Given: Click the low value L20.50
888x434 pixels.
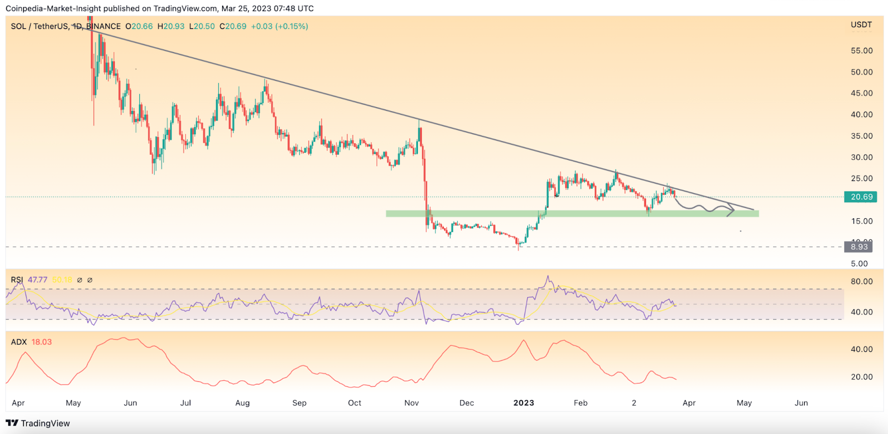Looking at the screenshot, I should click(202, 26).
